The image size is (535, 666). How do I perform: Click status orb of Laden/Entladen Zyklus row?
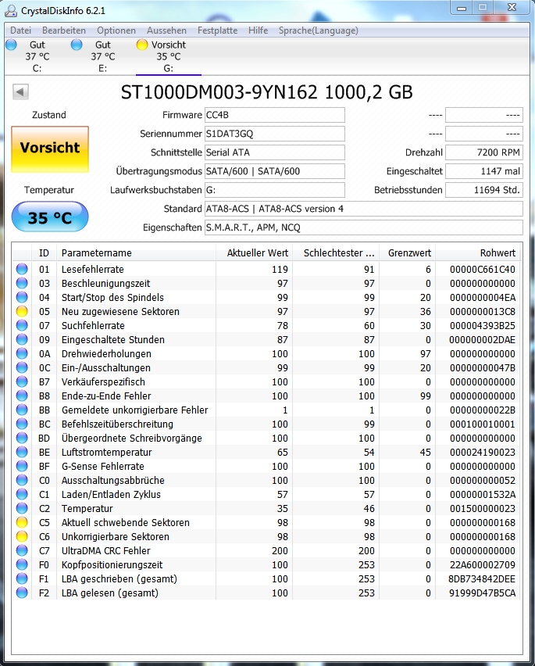click(x=22, y=494)
